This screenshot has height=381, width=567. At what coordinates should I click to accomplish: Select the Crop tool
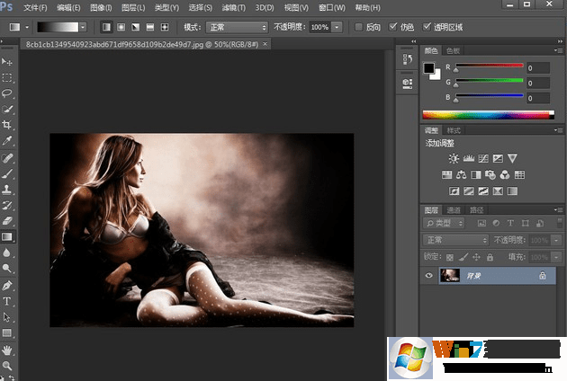point(7,125)
